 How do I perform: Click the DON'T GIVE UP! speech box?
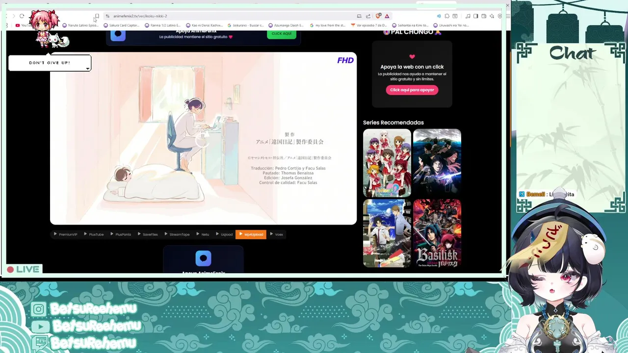pos(50,63)
